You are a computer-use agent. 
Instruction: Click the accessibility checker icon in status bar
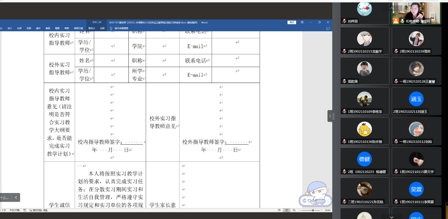pyautogui.click(x=31, y=210)
